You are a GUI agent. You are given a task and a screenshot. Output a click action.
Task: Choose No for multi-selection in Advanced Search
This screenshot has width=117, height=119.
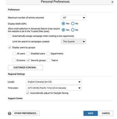[x=73, y=30]
